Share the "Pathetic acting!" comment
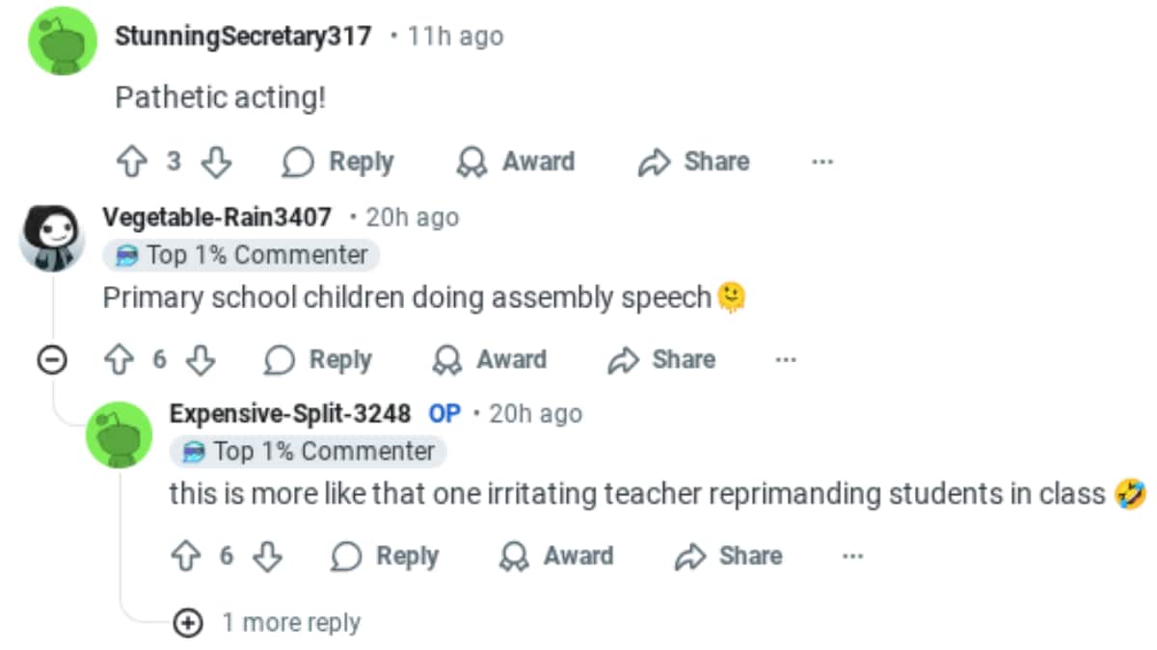This screenshot has width=1157, height=650. (694, 162)
